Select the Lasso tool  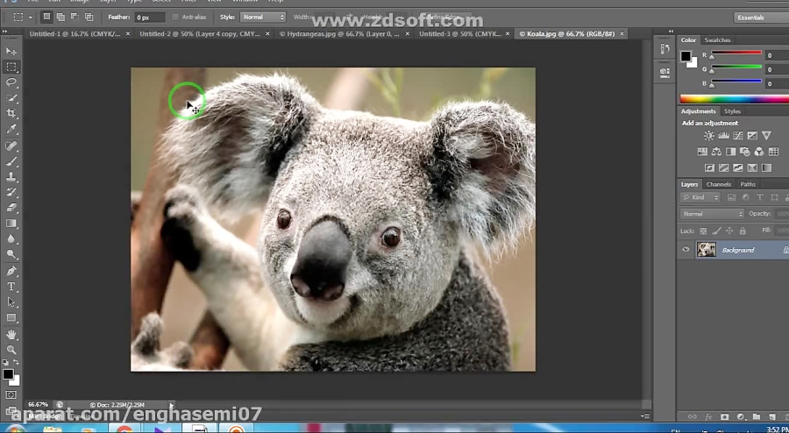[11, 82]
